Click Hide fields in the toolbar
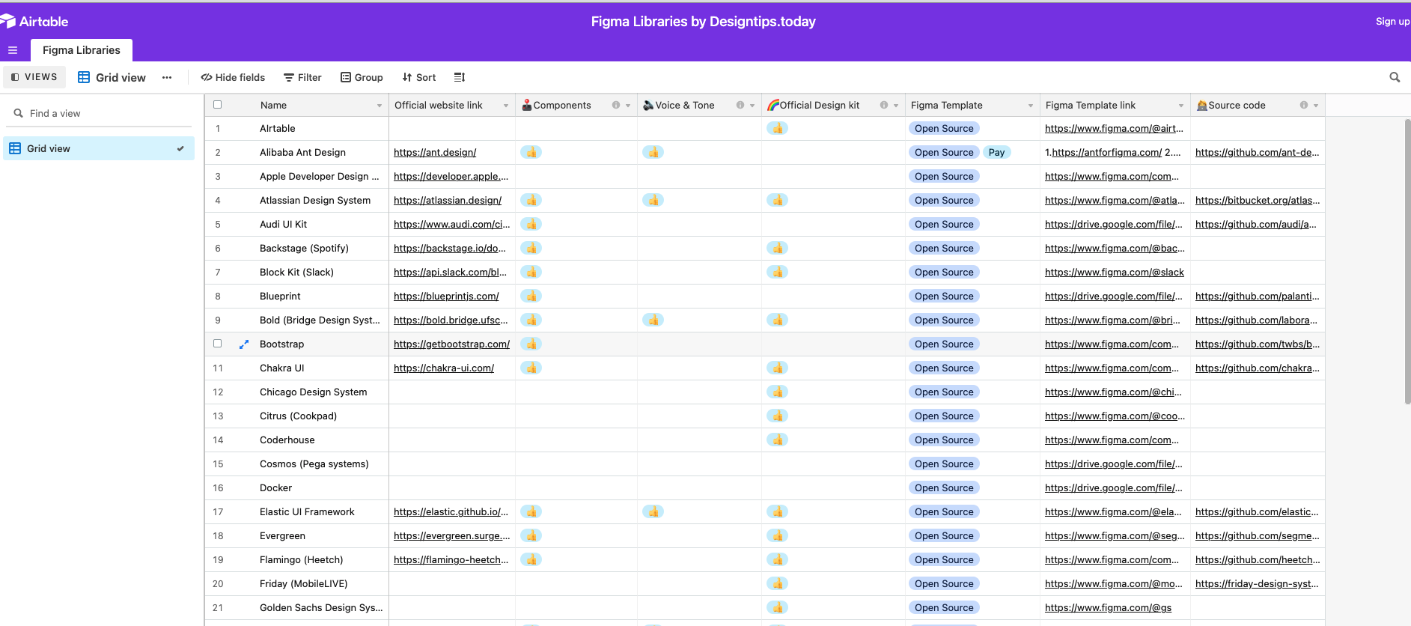 click(233, 77)
